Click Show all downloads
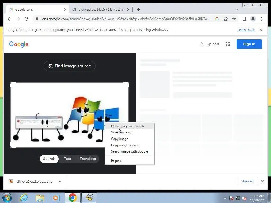 (247, 181)
